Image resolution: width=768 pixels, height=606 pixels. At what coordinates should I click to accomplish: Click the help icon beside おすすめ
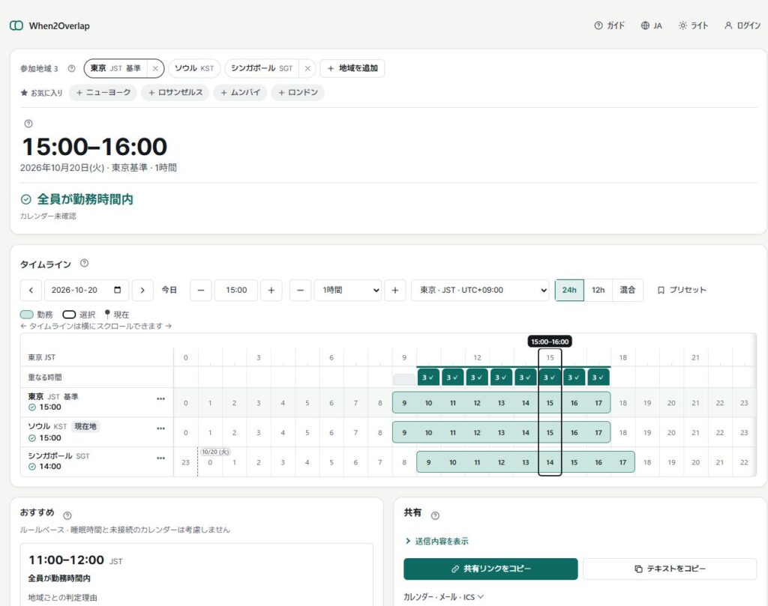click(x=67, y=515)
